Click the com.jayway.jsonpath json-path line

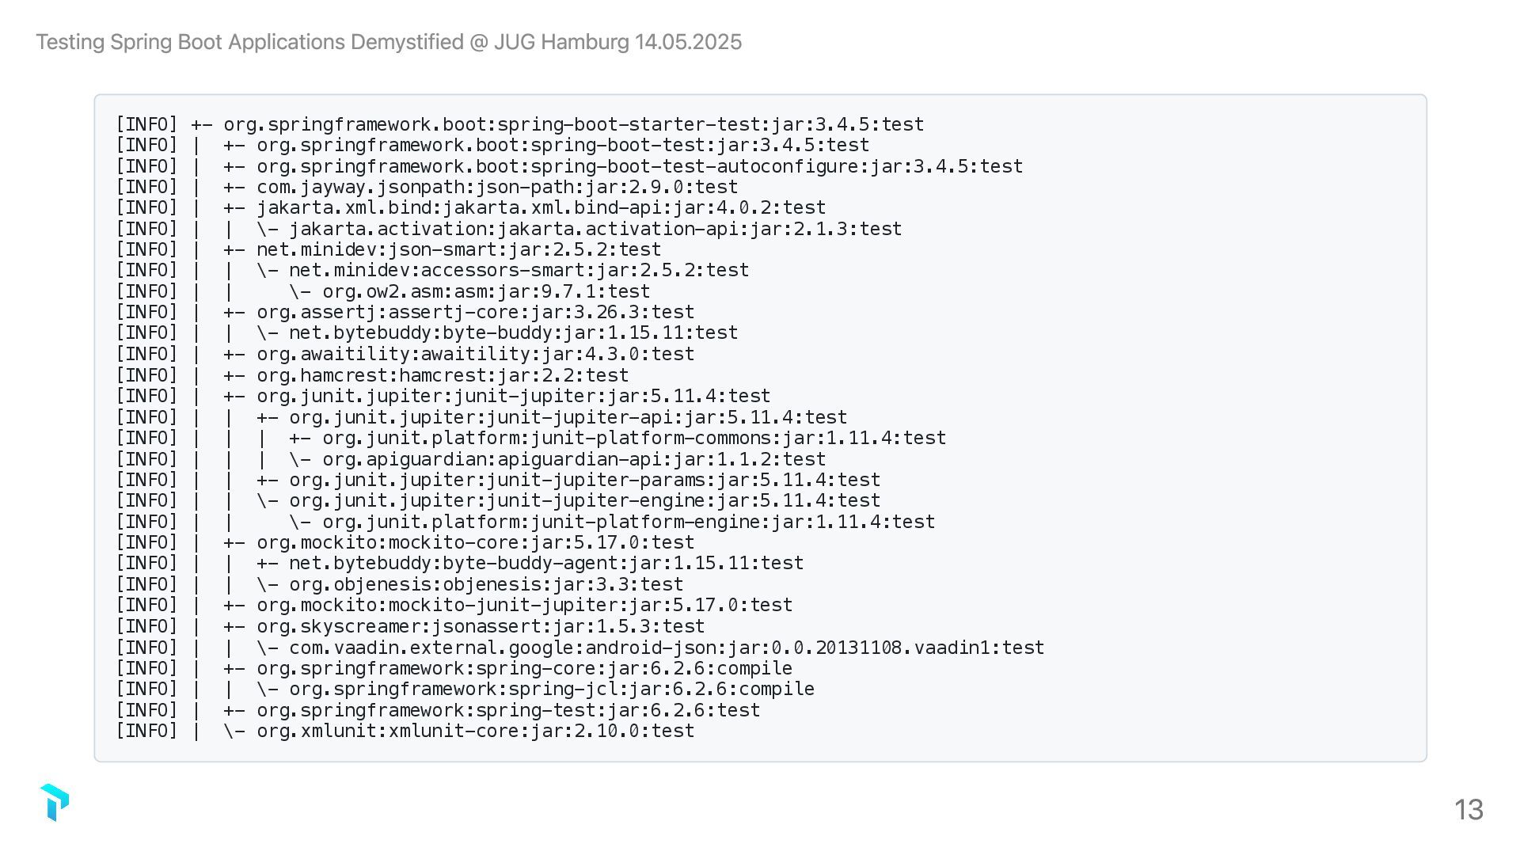[497, 188]
